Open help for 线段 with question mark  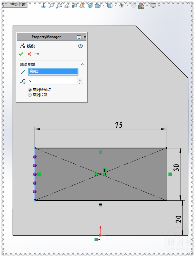point(80,46)
